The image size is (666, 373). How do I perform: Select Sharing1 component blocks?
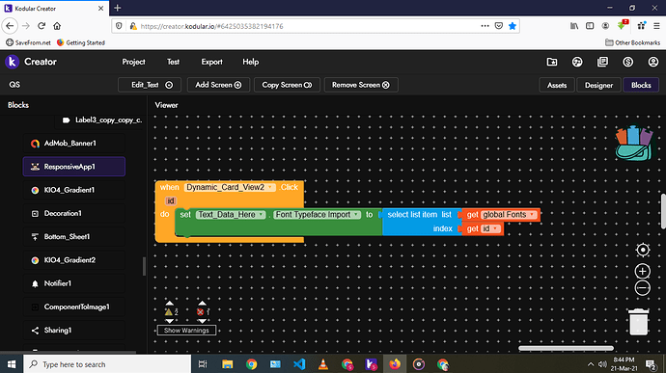pos(74,331)
